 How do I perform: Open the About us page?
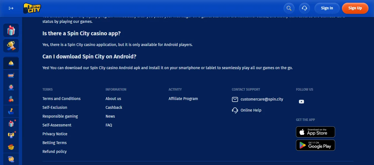113,99
